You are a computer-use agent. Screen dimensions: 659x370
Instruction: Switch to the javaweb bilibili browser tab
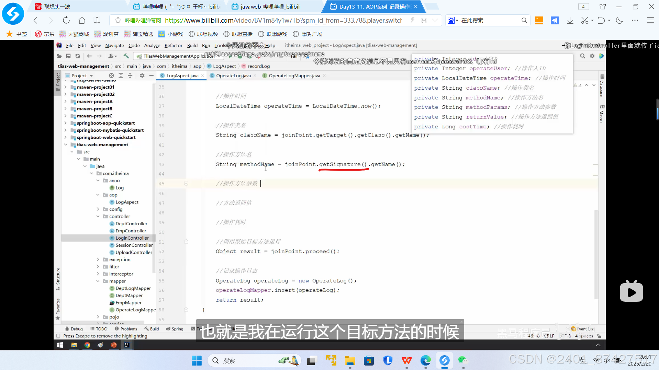click(x=270, y=7)
